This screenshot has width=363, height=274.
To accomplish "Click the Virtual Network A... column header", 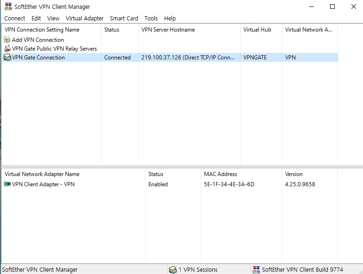I will pyautogui.click(x=310, y=30).
